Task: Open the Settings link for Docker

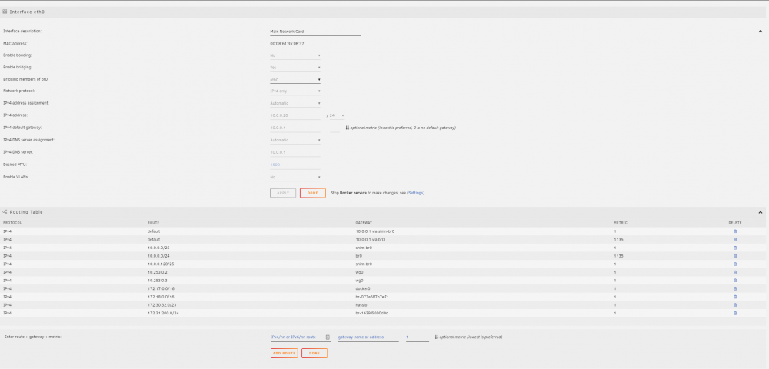Action: click(x=415, y=193)
